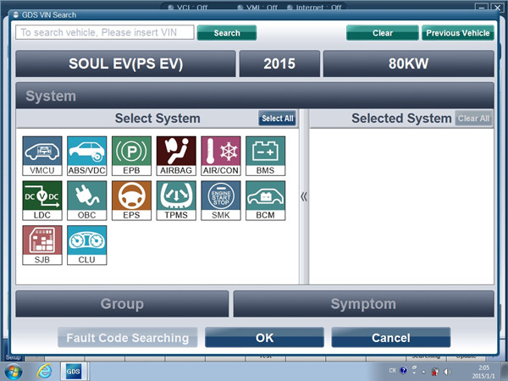Select the ABS/VDC system icon
The image size is (508, 381).
click(87, 156)
